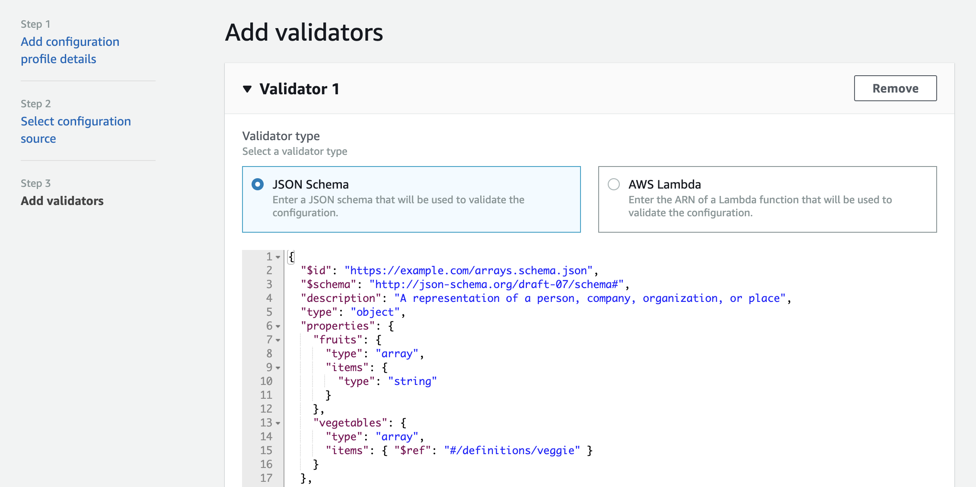Collapse the fruits block fold arrow
Image resolution: width=976 pixels, height=487 pixels.
[278, 340]
